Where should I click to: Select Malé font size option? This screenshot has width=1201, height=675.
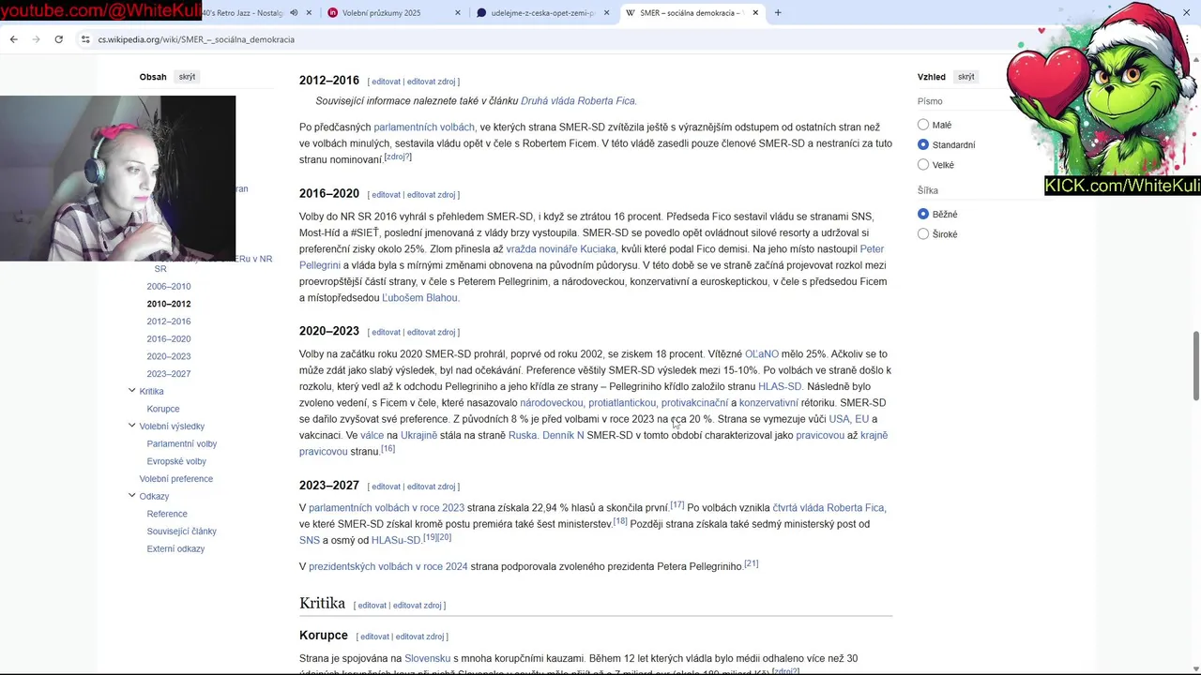[923, 125]
